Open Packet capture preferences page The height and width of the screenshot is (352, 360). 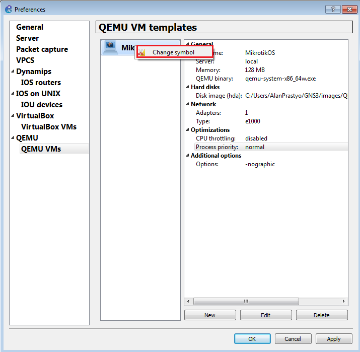42,49
